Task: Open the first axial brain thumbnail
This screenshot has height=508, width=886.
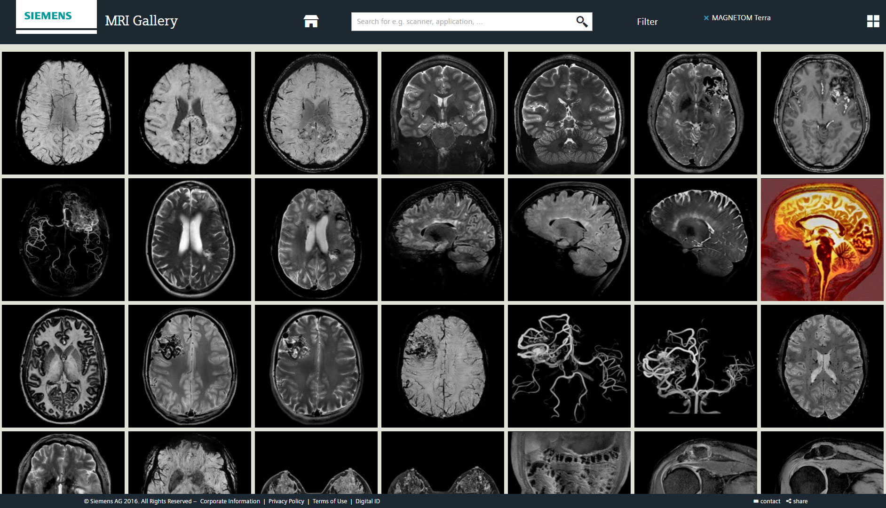Action: click(63, 113)
